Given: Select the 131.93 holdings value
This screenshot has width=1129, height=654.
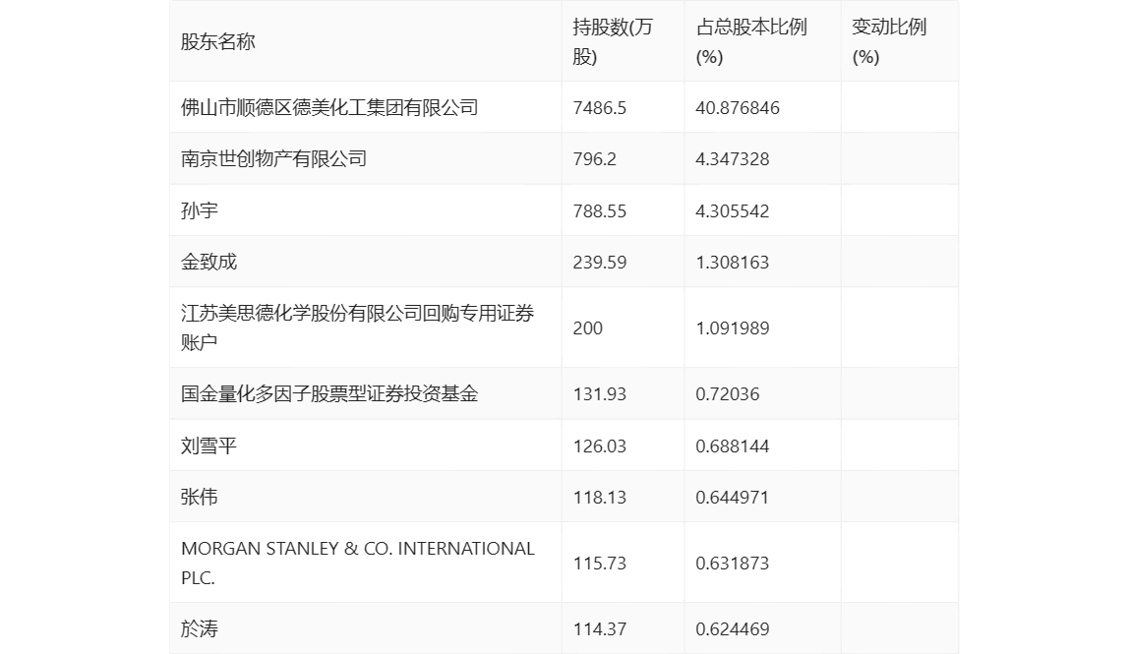Looking at the screenshot, I should (599, 394).
